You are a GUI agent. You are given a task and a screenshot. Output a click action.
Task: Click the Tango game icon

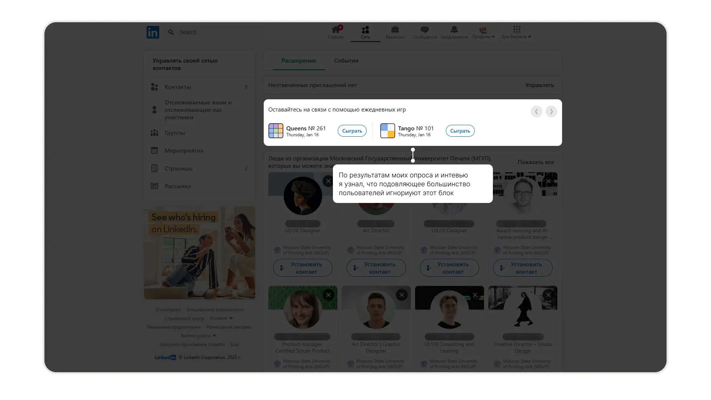coord(387,131)
